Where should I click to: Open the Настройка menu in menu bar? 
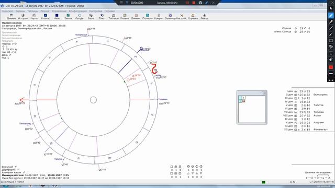95,11
